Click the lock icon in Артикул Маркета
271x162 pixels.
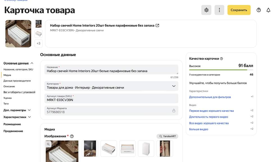(x=174, y=111)
